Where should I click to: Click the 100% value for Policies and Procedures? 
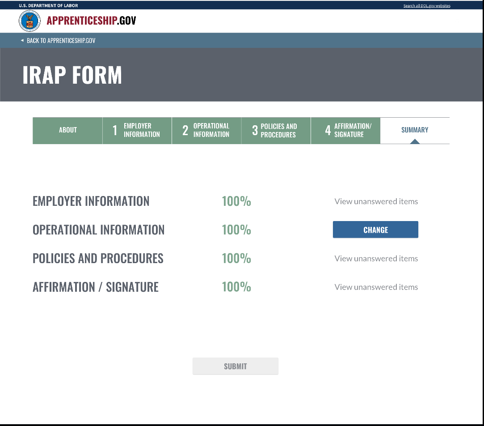(x=236, y=259)
